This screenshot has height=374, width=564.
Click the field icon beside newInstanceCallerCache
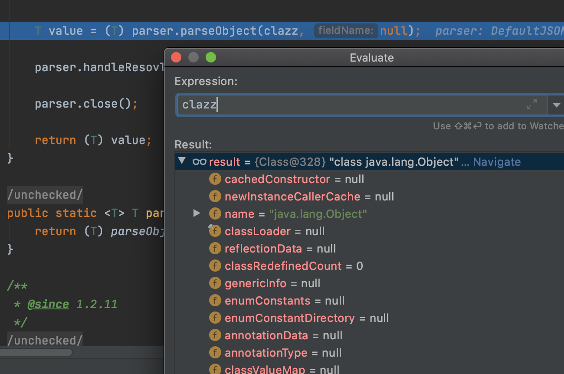(x=215, y=197)
